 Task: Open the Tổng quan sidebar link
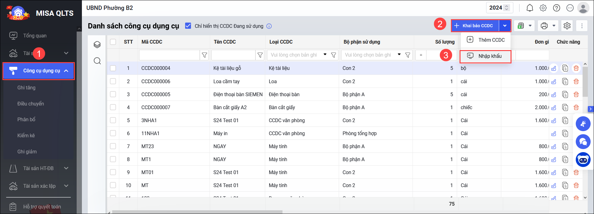(x=35, y=36)
